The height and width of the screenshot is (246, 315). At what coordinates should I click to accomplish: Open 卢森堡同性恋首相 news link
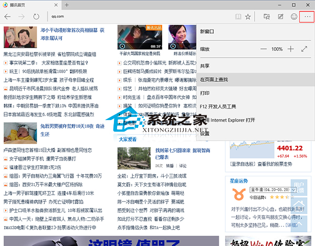[x=48, y=150]
